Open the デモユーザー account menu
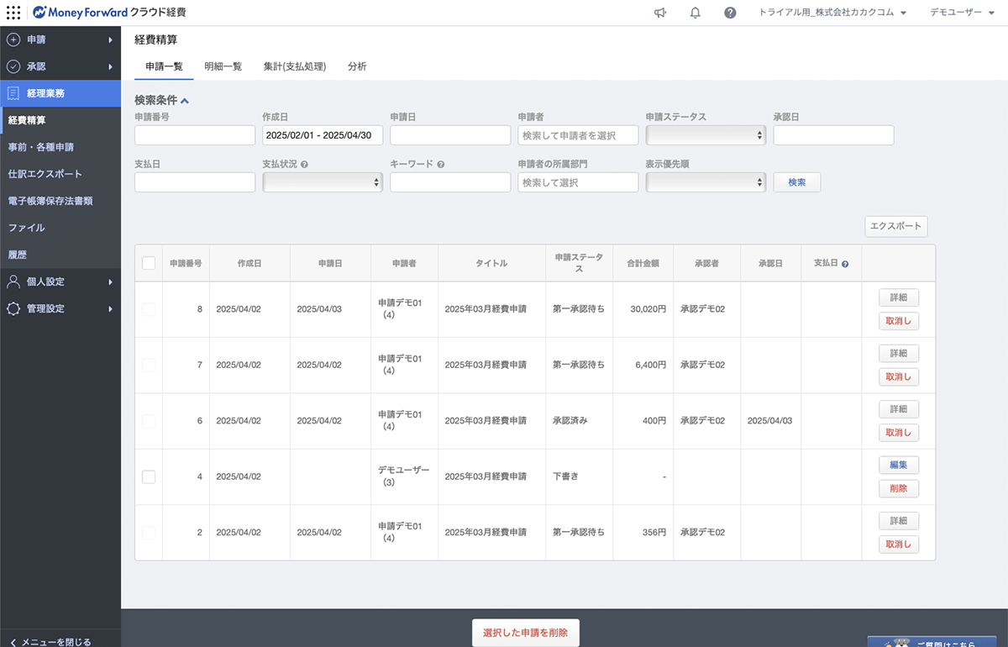Screen dimensions: 1008x647 [x=963, y=13]
